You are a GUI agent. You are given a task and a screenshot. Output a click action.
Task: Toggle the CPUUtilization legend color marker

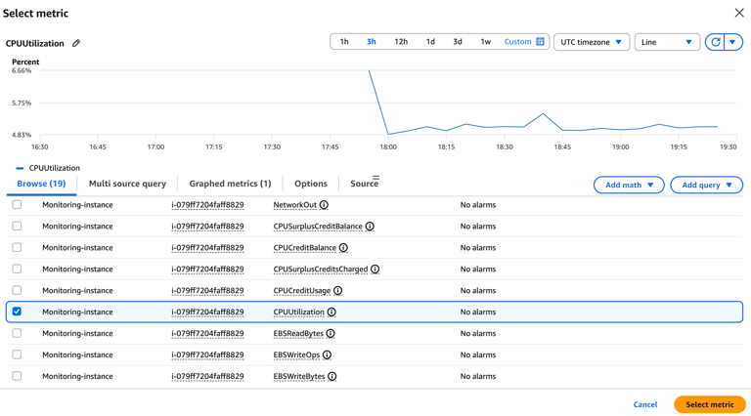[x=20, y=168]
